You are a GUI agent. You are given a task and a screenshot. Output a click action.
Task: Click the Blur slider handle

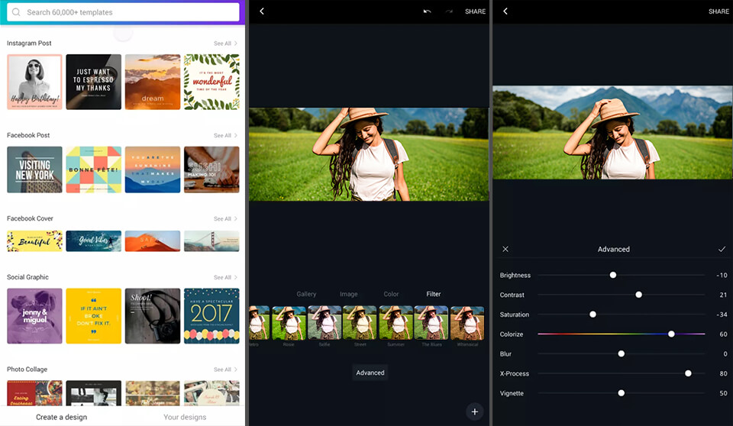pos(622,353)
